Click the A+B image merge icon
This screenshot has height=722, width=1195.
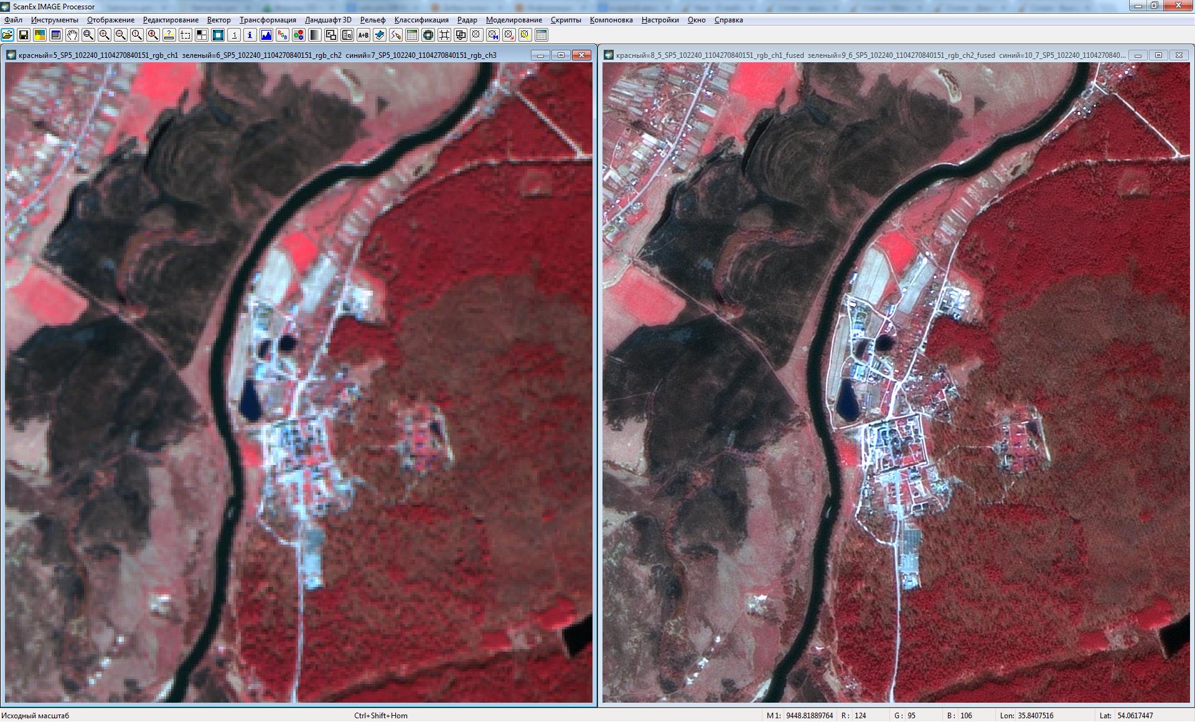pos(363,35)
